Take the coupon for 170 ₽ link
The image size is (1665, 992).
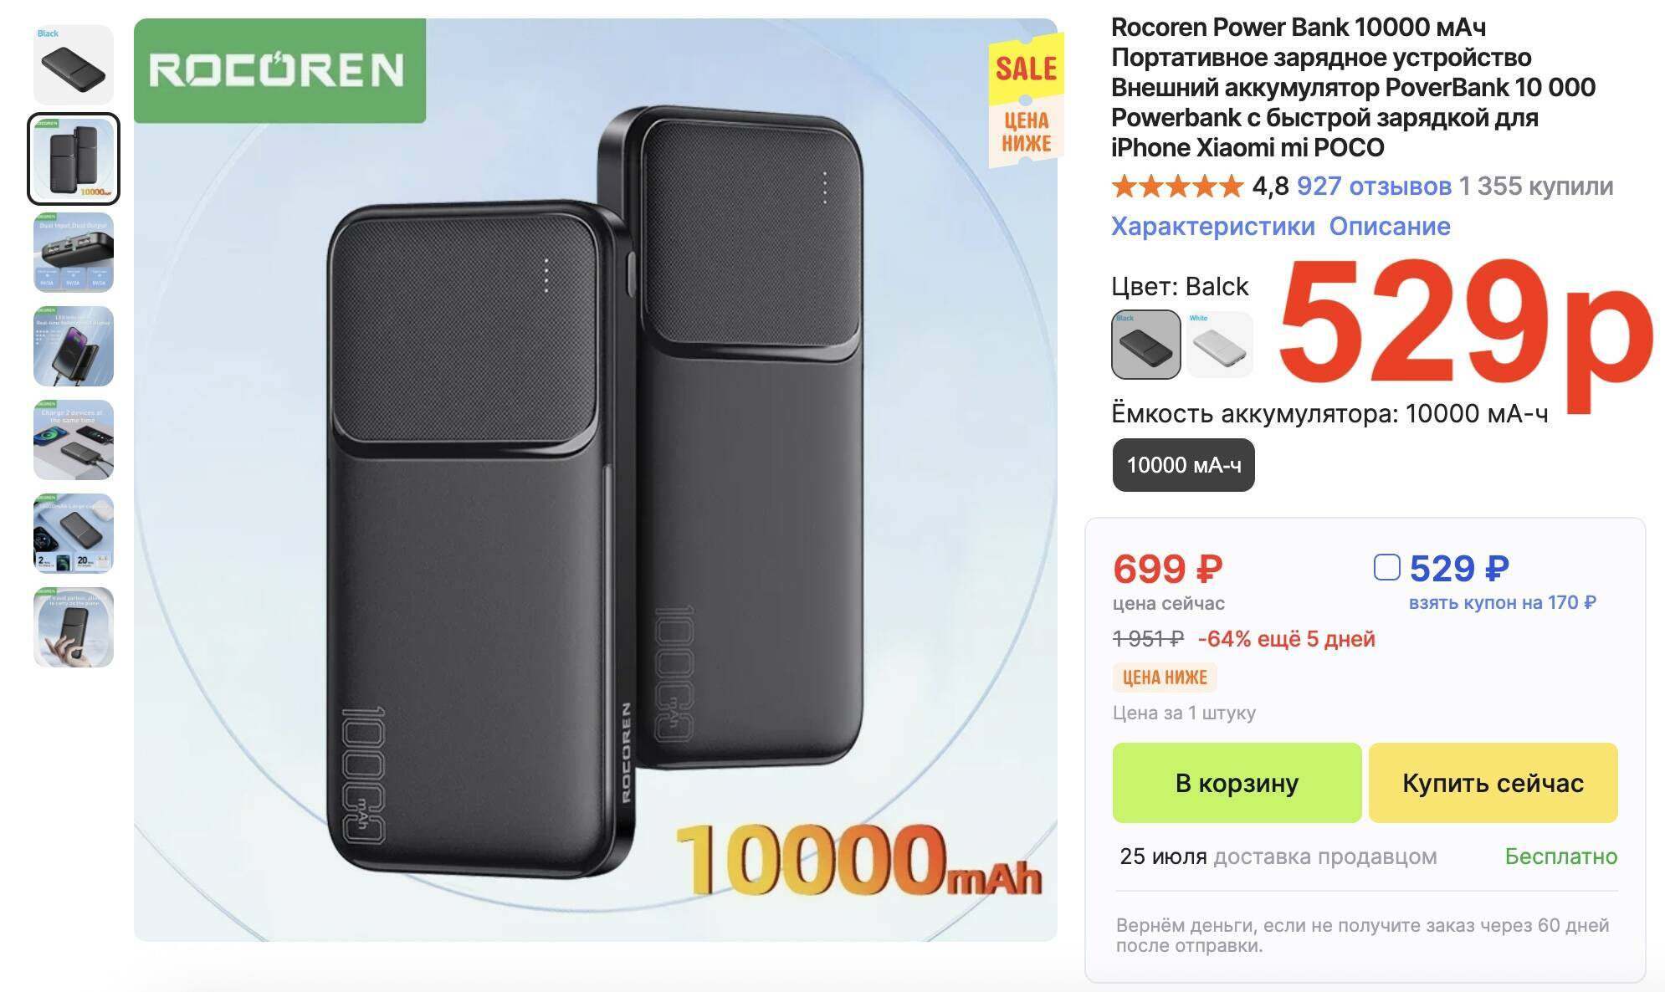tap(1502, 602)
